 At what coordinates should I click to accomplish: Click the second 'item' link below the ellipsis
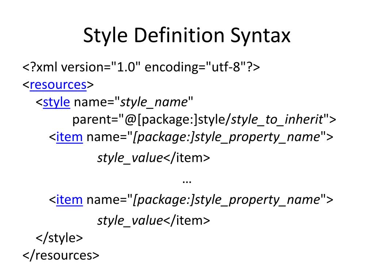coord(69,200)
